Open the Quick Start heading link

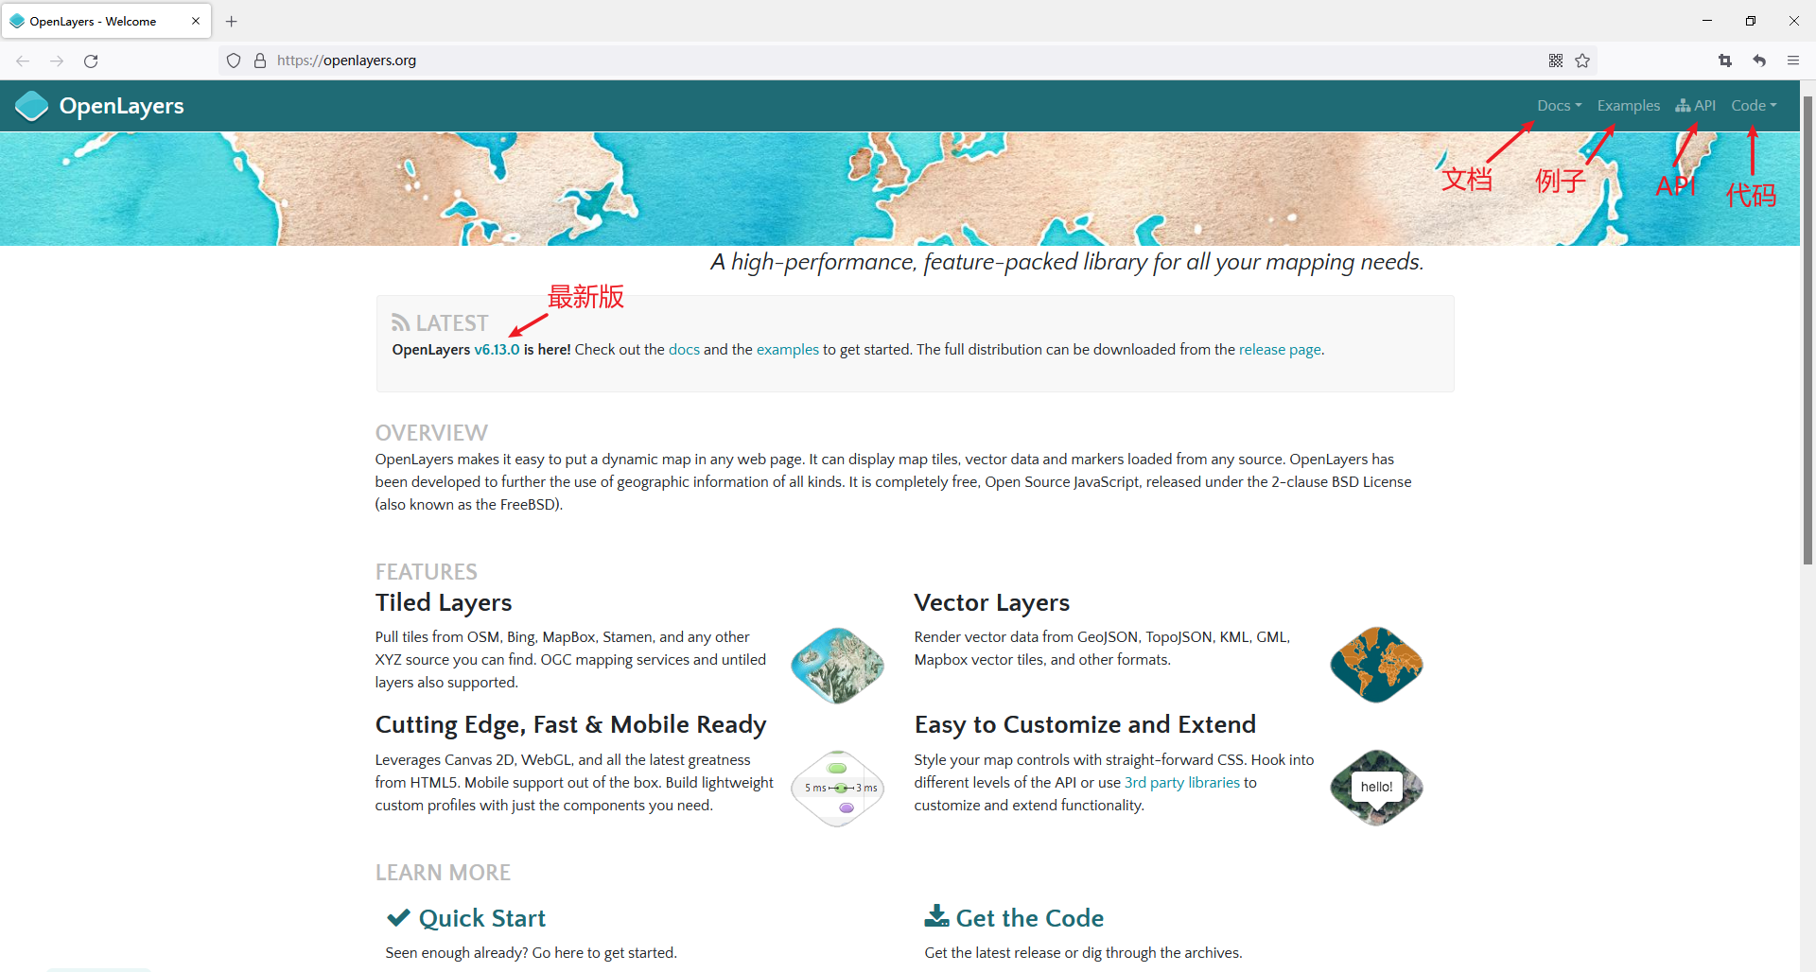coord(481,918)
